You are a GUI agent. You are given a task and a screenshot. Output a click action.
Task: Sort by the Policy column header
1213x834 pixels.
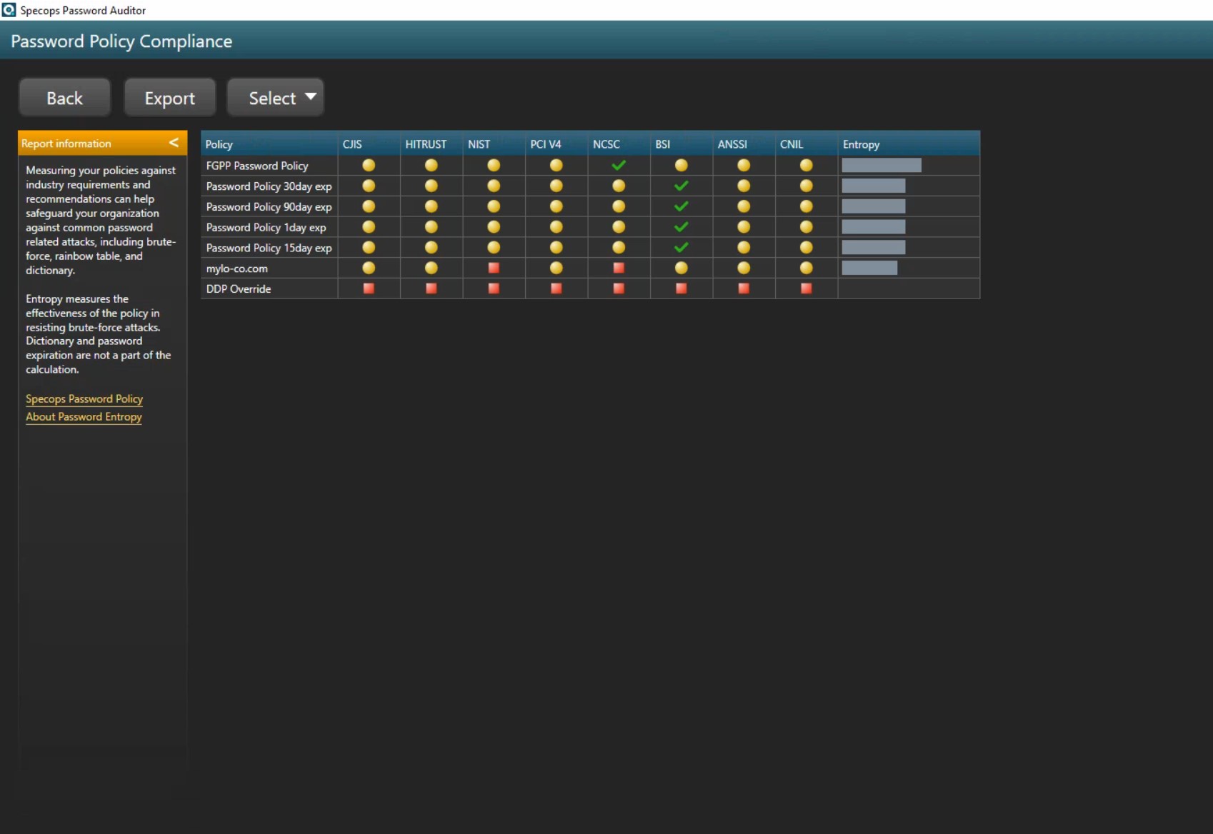coord(269,144)
